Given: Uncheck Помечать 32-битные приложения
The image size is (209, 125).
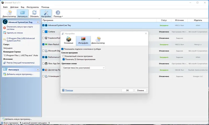Looking at the screenshot, I should coord(63,59).
